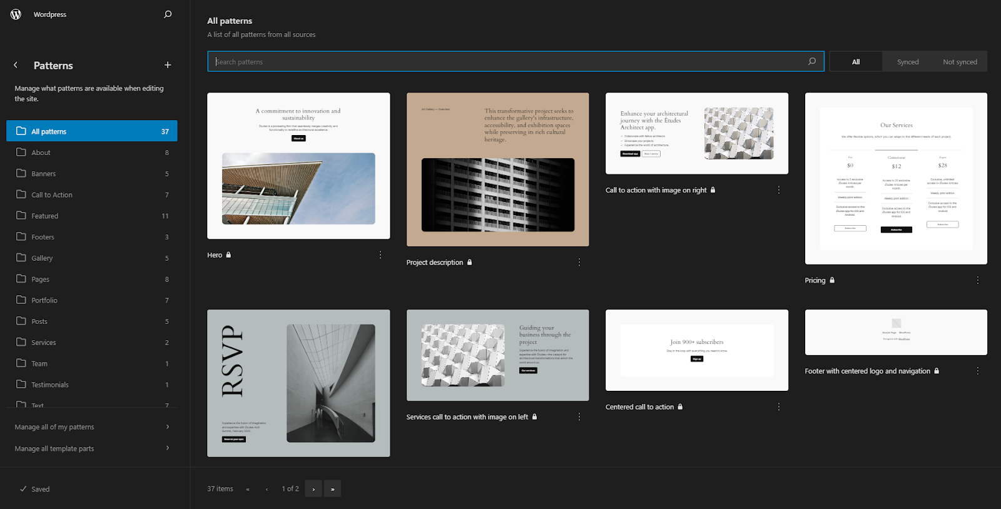Image resolution: width=1001 pixels, height=509 pixels.
Task: Click the folder icon beside Call to Action
Action: [21, 194]
